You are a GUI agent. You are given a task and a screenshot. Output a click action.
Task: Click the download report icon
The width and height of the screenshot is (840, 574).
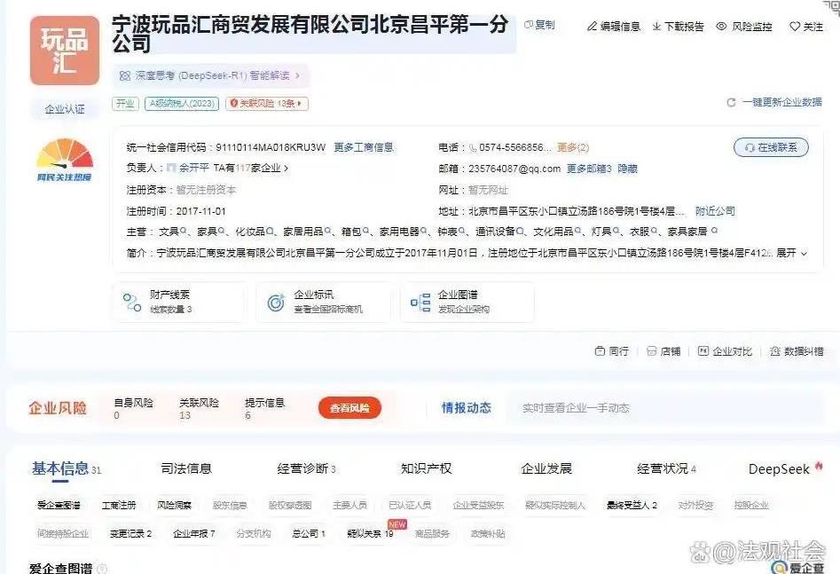656,27
